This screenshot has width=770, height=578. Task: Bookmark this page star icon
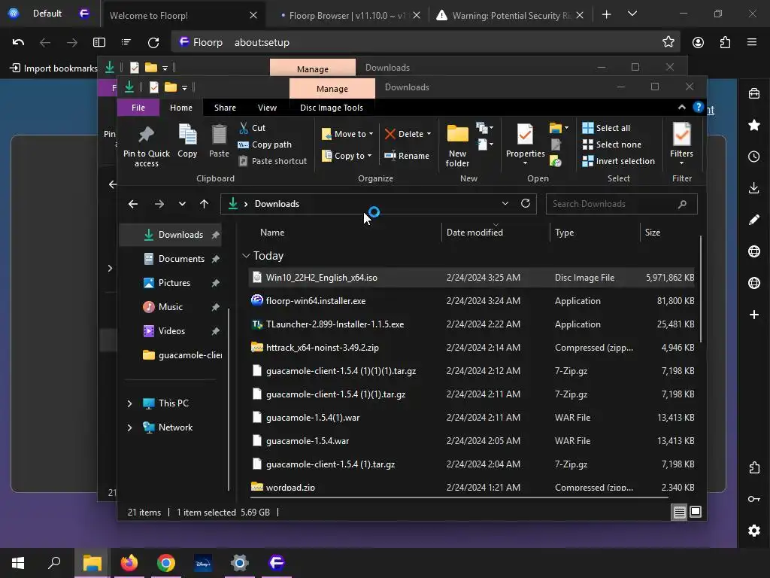point(668,42)
